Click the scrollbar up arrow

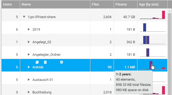point(169,11)
